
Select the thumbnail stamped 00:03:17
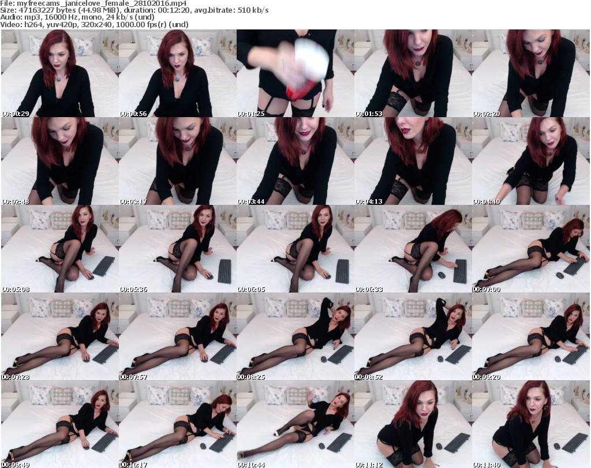pyautogui.click(x=178, y=161)
